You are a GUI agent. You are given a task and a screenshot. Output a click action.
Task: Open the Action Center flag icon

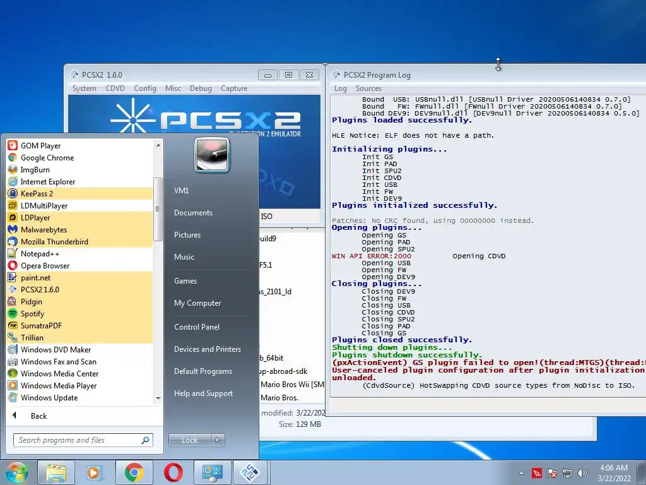[x=551, y=473]
